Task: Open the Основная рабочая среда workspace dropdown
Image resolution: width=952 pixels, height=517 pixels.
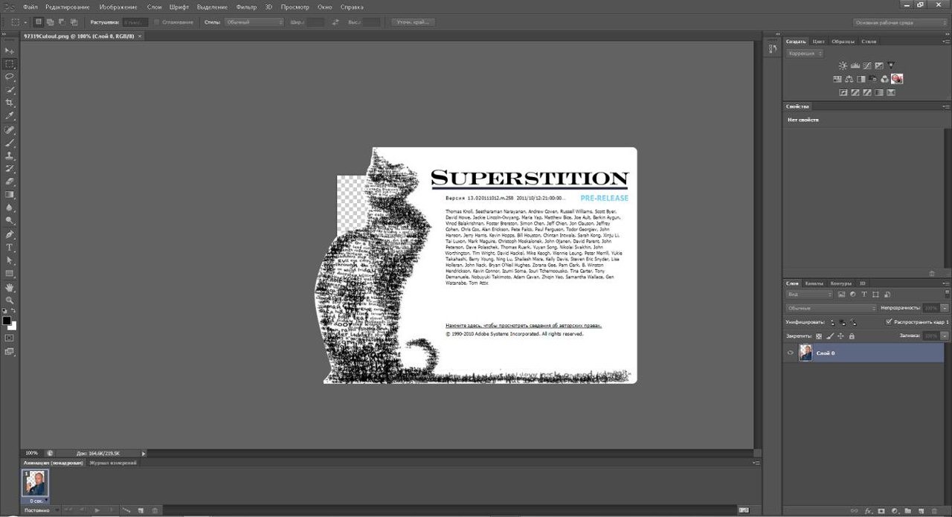Action: coord(900,23)
